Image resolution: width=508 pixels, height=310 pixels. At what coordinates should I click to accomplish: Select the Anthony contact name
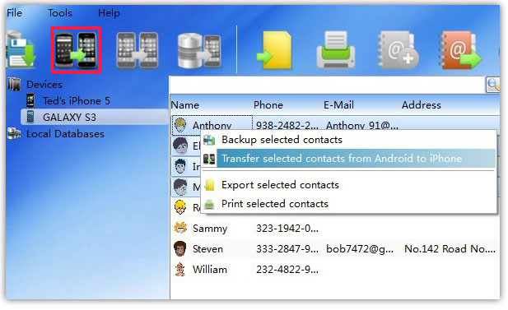click(x=212, y=126)
